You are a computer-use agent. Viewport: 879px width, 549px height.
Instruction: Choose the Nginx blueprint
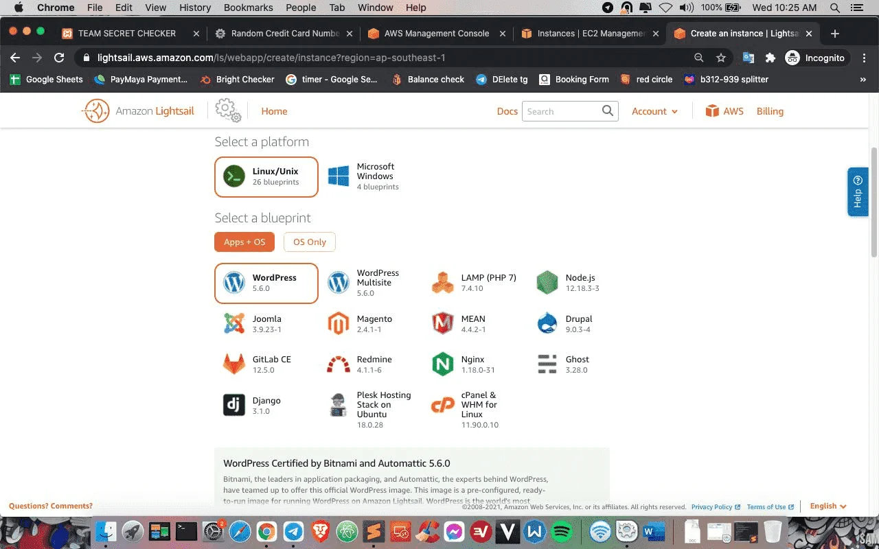point(464,364)
